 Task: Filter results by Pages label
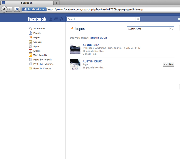(37, 37)
